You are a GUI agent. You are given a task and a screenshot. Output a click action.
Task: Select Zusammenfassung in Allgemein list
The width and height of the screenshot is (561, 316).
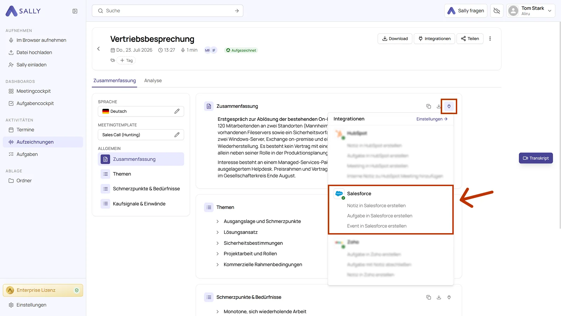click(x=141, y=159)
